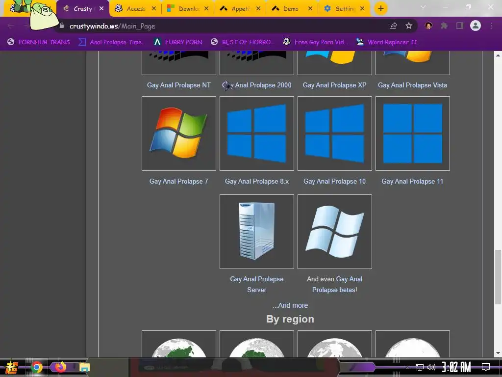The image size is (502, 377).
Task: Switch to the Demo tab
Action: (x=290, y=9)
